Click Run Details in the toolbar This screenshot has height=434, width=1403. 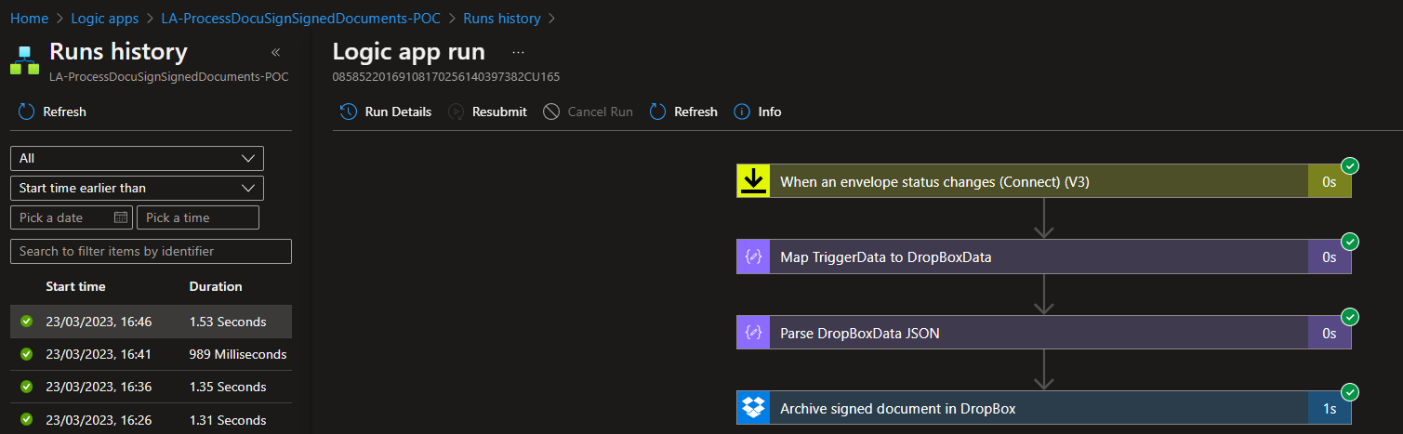point(386,112)
